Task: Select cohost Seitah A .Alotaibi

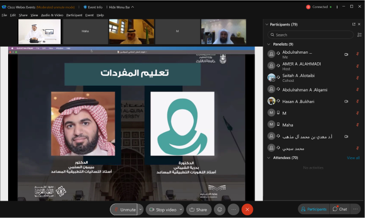Action: (314, 78)
